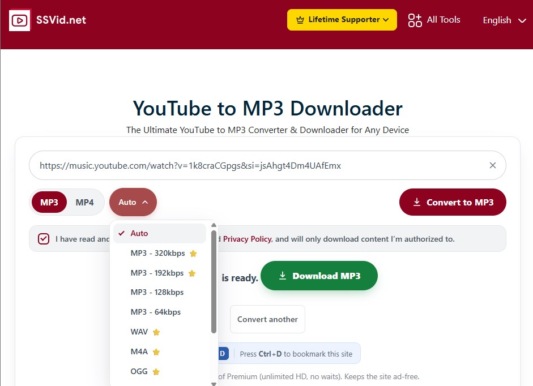The image size is (533, 386).
Task: Click the Download MP3 button
Action: [x=319, y=276]
